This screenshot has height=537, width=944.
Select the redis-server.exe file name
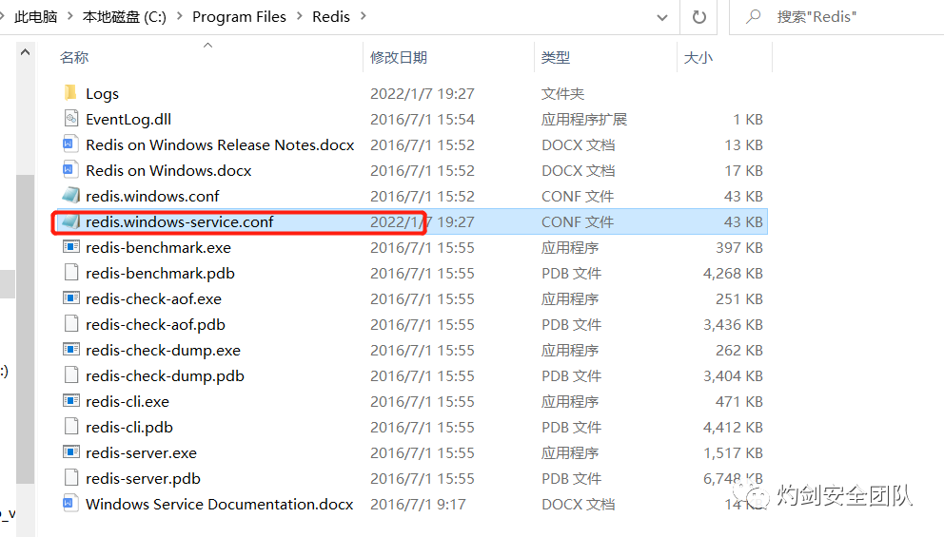pyautogui.click(x=142, y=452)
